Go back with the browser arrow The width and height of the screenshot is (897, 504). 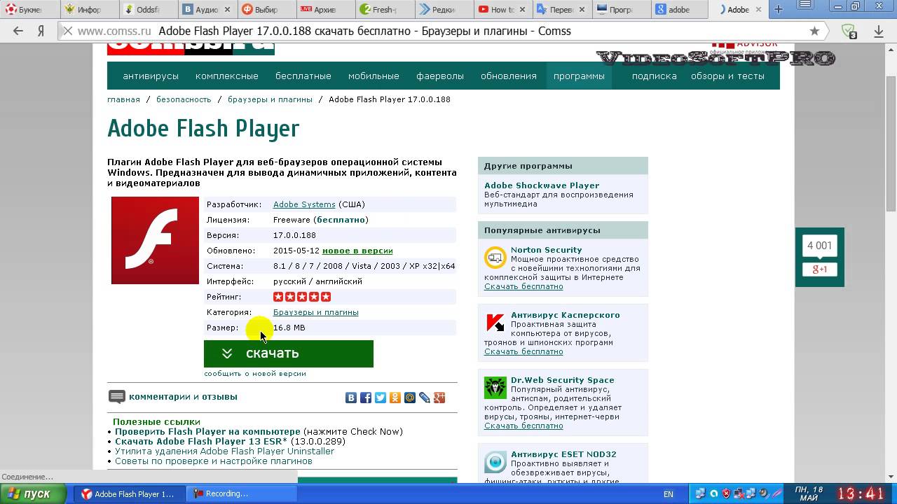18,31
